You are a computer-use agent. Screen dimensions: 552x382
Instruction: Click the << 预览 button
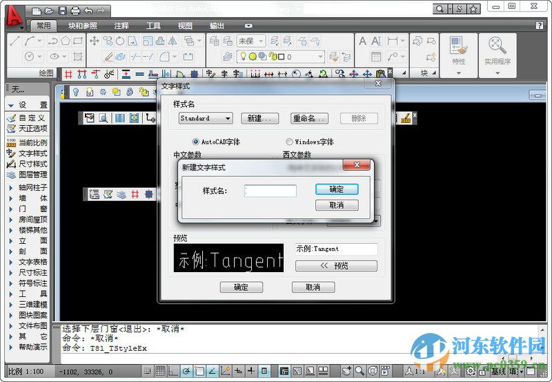pos(336,266)
